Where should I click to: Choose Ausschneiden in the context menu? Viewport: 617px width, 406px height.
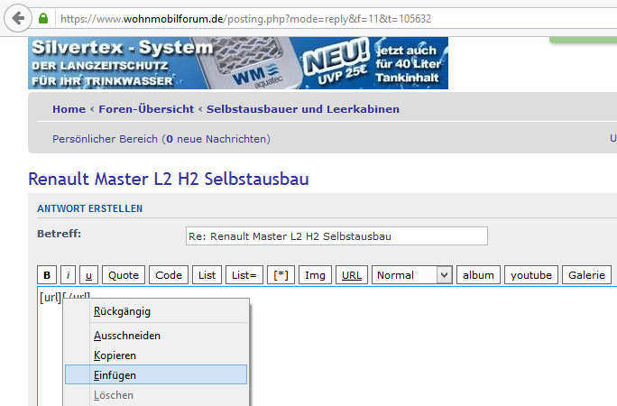pos(156,336)
